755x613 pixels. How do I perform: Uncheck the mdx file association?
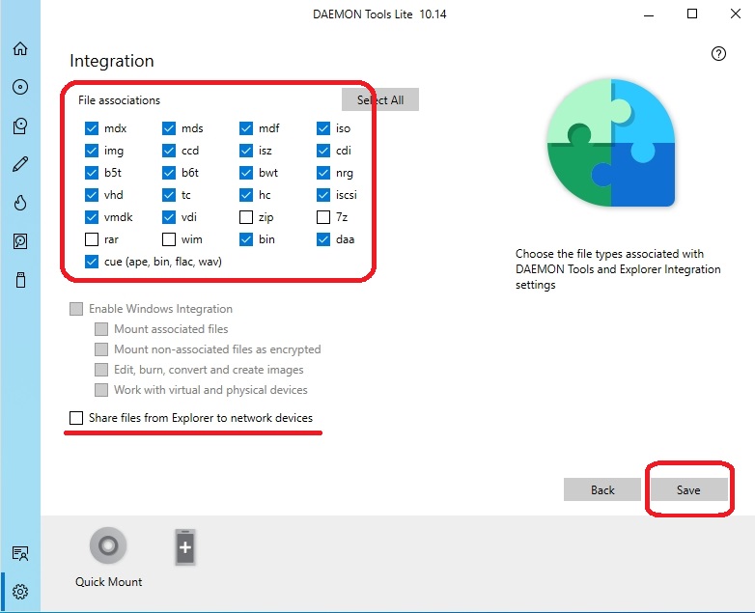pos(92,128)
